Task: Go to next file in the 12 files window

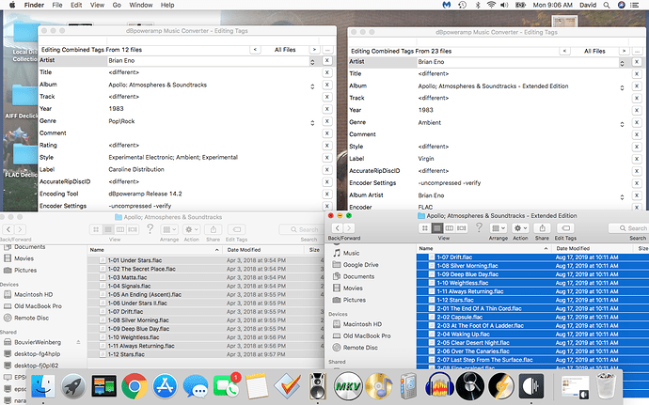Action: point(314,50)
